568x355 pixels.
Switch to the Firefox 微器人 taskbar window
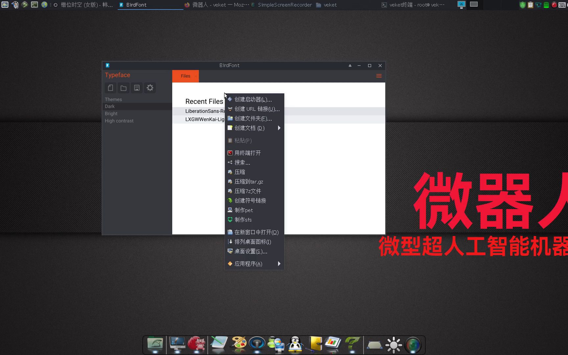coord(217,5)
